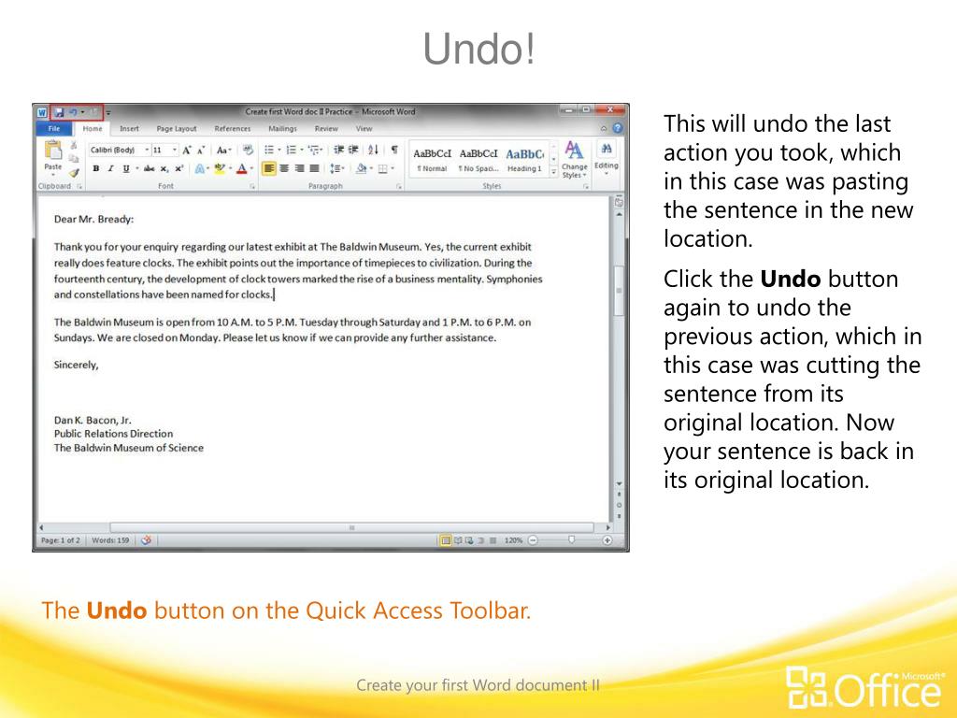Toggle Strikethrough formatting
The height and width of the screenshot is (718, 957).
149,168
